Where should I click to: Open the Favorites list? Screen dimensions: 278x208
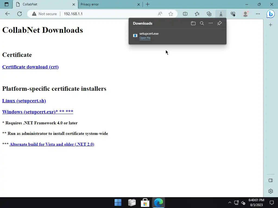point(197,14)
